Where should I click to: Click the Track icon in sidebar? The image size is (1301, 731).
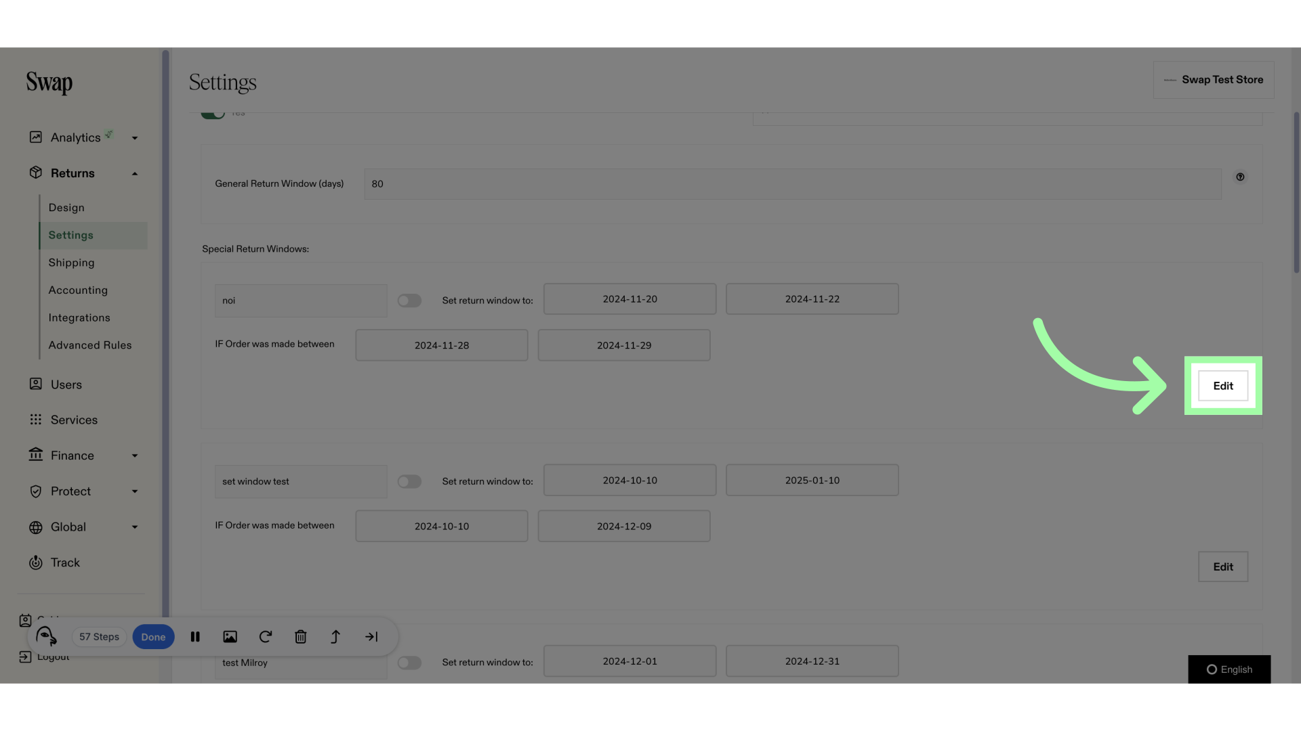[x=35, y=562]
